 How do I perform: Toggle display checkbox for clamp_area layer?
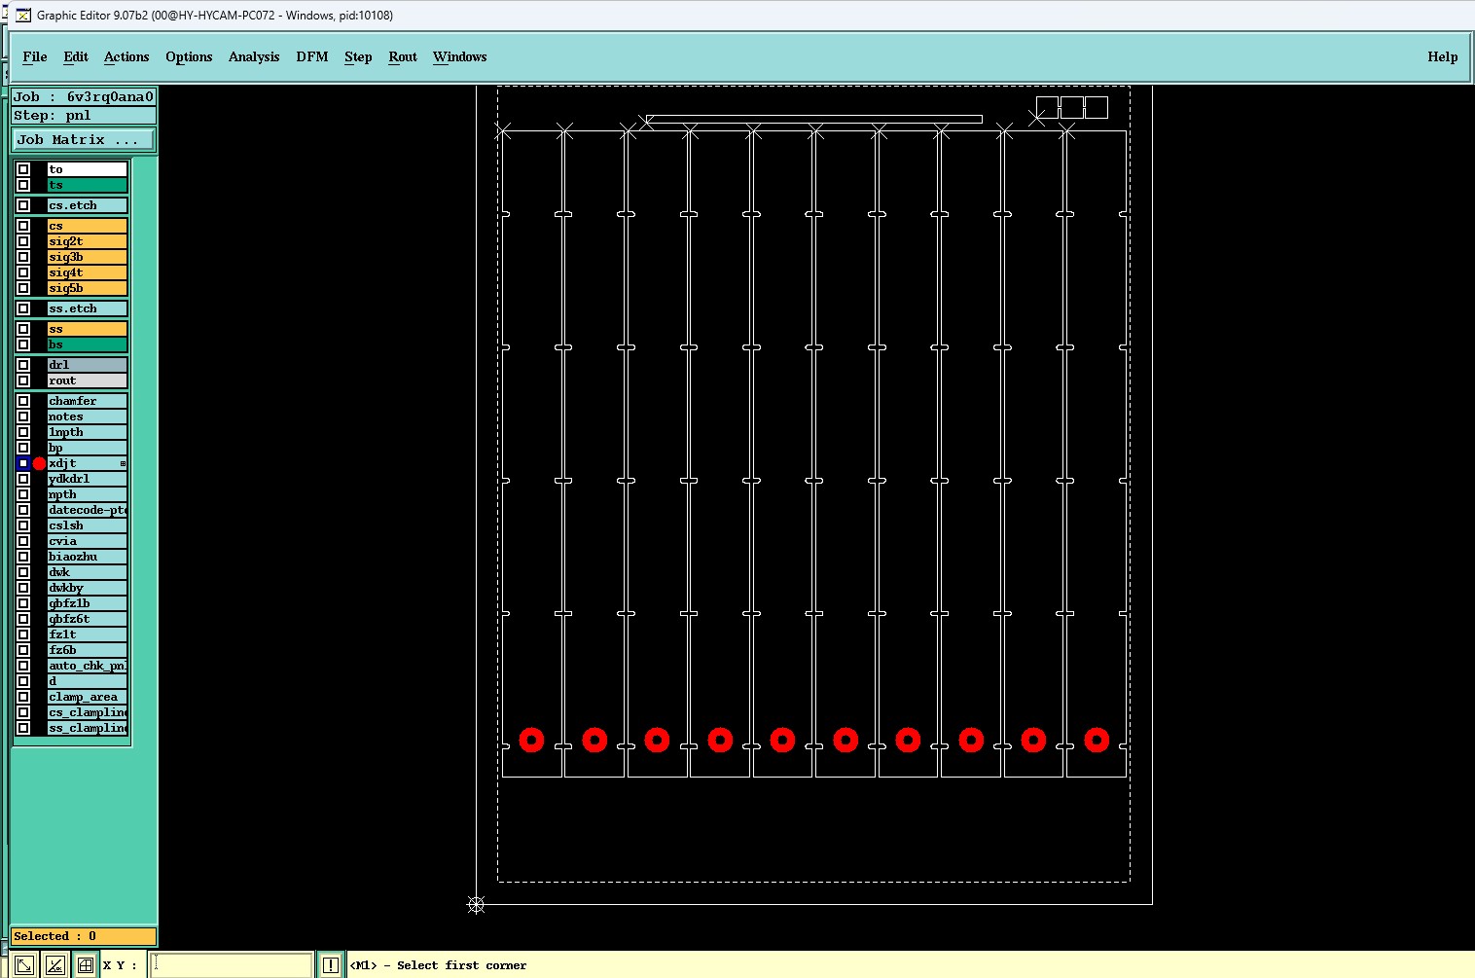pyautogui.click(x=23, y=697)
